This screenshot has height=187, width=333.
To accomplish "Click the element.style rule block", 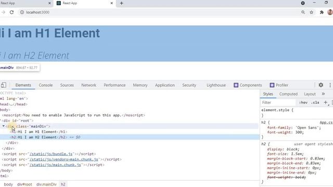I will 297,113.
